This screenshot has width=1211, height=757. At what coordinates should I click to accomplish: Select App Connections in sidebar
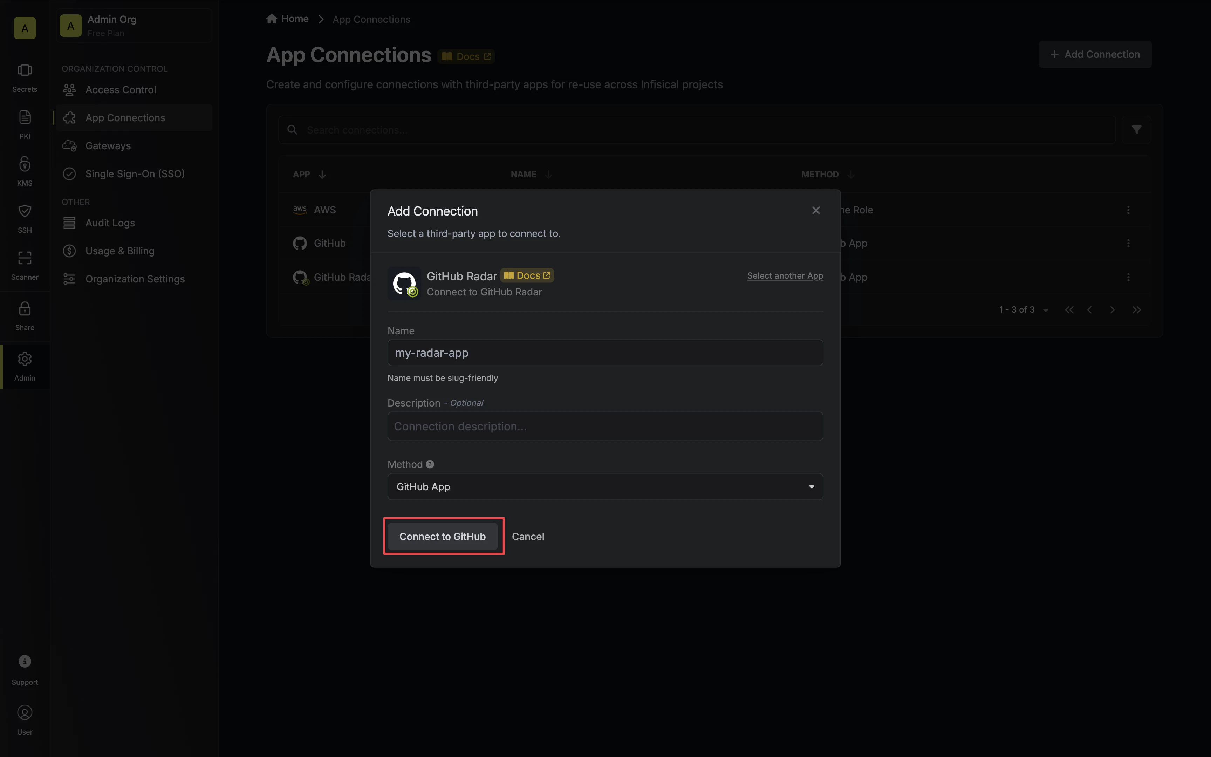point(134,118)
